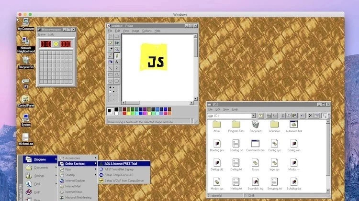
Task: Select the Network Neighborhood desktop icon
Action: pyautogui.click(x=26, y=44)
